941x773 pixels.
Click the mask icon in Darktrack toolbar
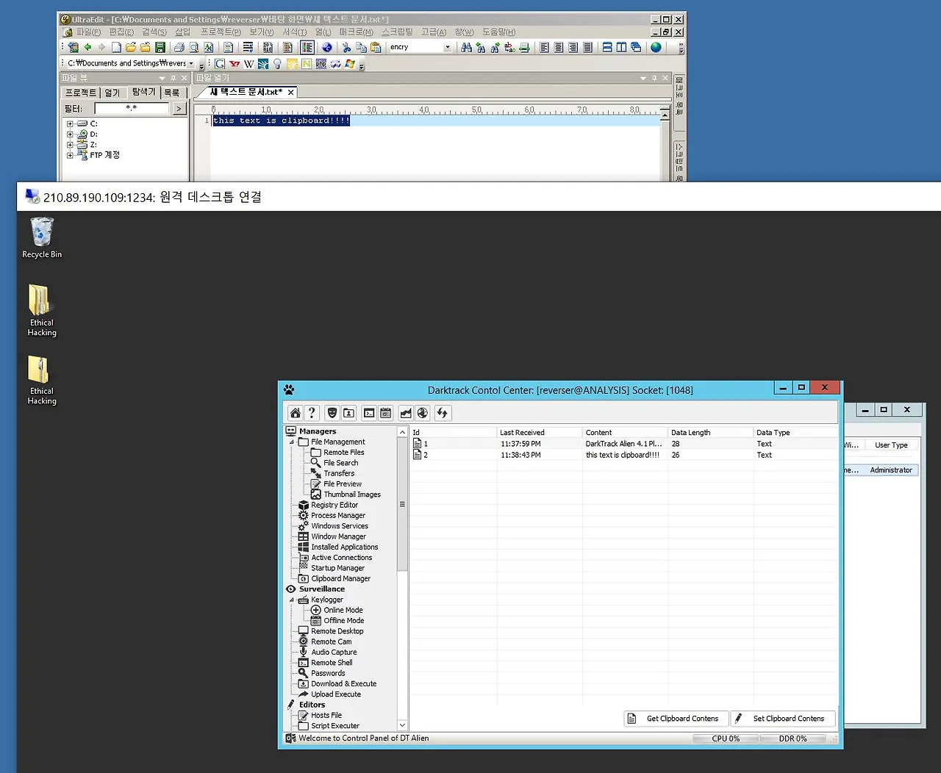point(332,413)
